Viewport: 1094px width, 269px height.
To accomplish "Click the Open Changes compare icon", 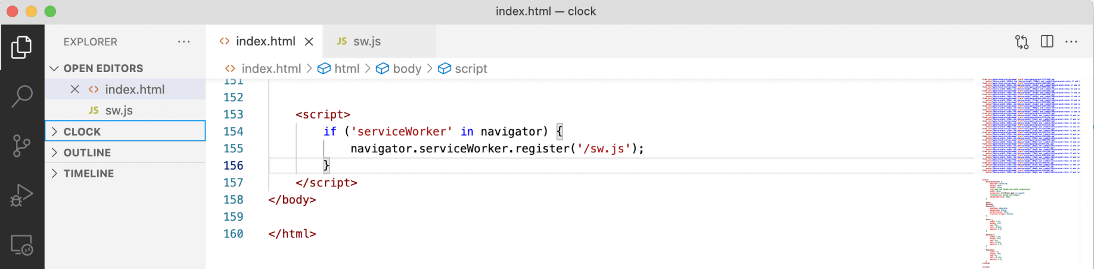I will point(1022,42).
